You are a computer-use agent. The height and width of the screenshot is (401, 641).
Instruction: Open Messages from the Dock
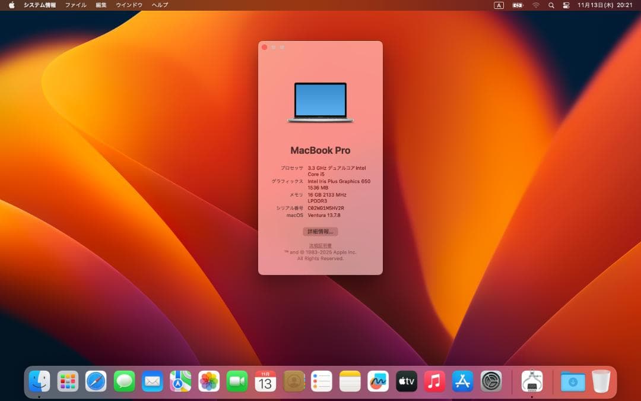pyautogui.click(x=123, y=381)
